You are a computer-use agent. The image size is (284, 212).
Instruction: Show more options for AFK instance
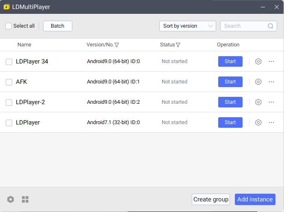(x=271, y=82)
